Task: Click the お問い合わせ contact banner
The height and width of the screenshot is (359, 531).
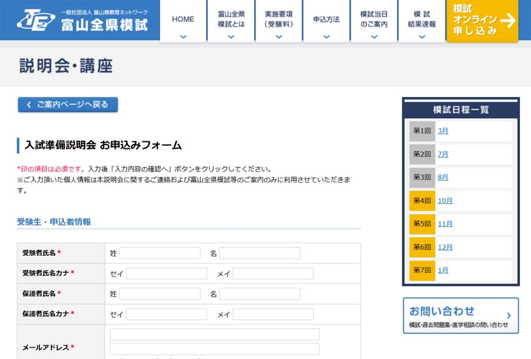Action: pyautogui.click(x=460, y=316)
